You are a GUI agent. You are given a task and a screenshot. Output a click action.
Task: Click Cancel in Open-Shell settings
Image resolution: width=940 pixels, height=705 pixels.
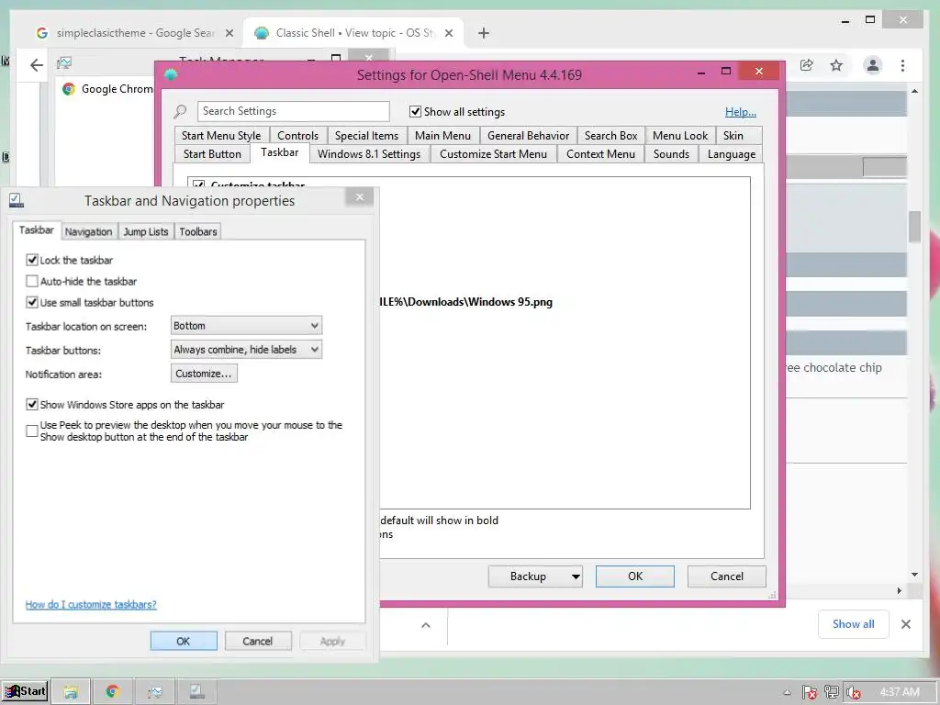click(727, 576)
